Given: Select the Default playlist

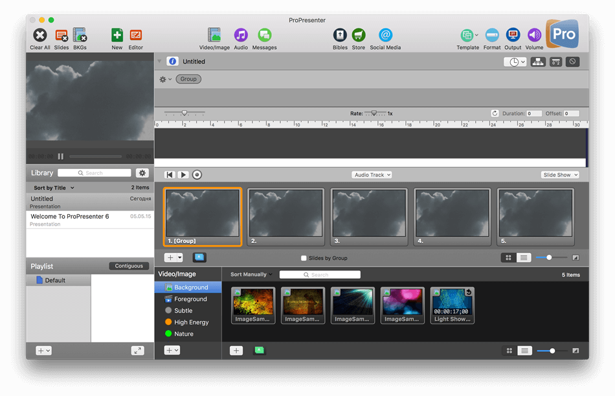Looking at the screenshot, I should pos(58,280).
